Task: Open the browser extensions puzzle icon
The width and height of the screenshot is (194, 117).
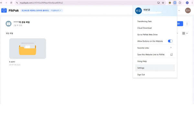Action: pyautogui.click(x=180, y=3)
